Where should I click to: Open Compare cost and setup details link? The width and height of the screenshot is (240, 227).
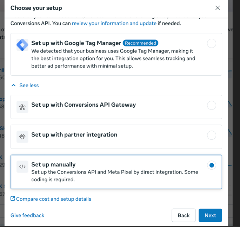(54, 199)
